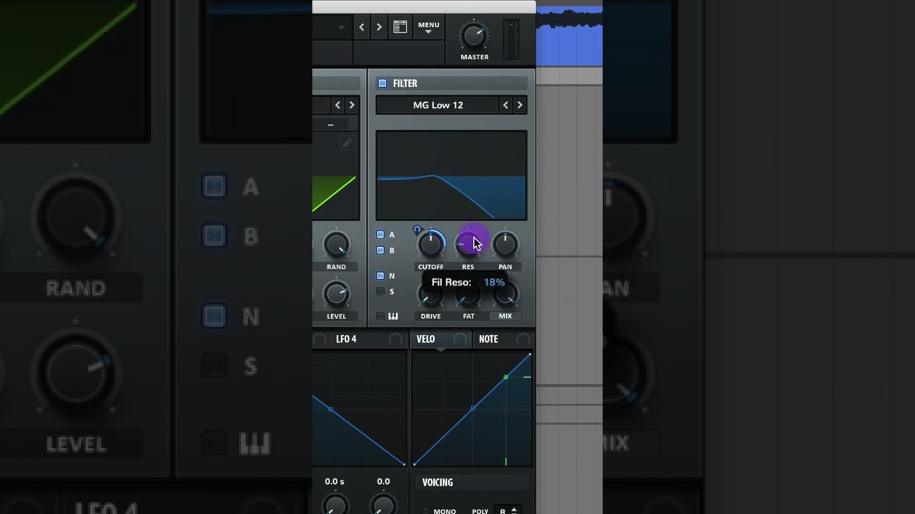
Task: Select next filter type arrow
Action: coord(520,105)
